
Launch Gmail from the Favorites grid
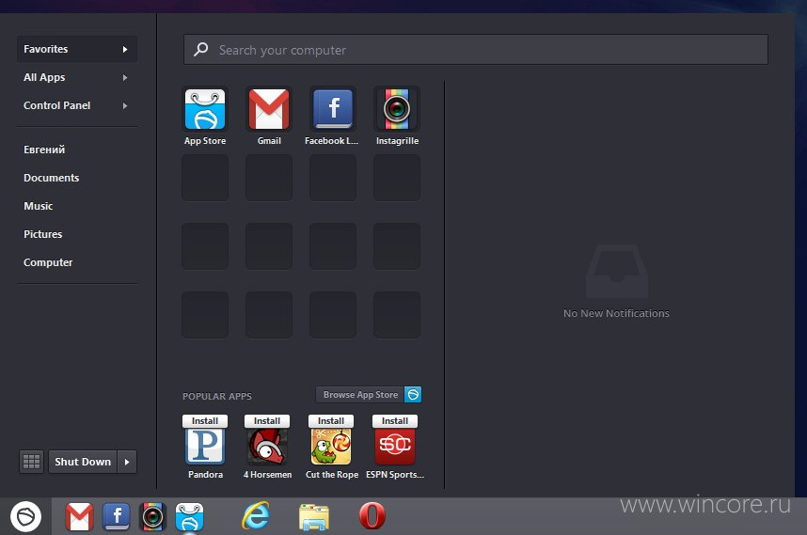(x=269, y=109)
